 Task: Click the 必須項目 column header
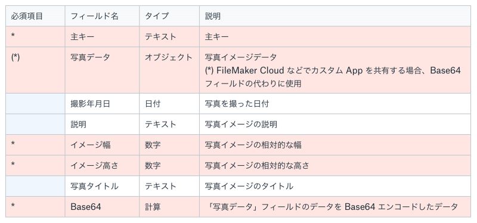pos(35,16)
